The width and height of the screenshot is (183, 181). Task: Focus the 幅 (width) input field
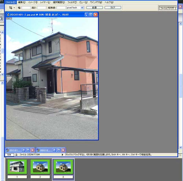click(x=26, y=8)
